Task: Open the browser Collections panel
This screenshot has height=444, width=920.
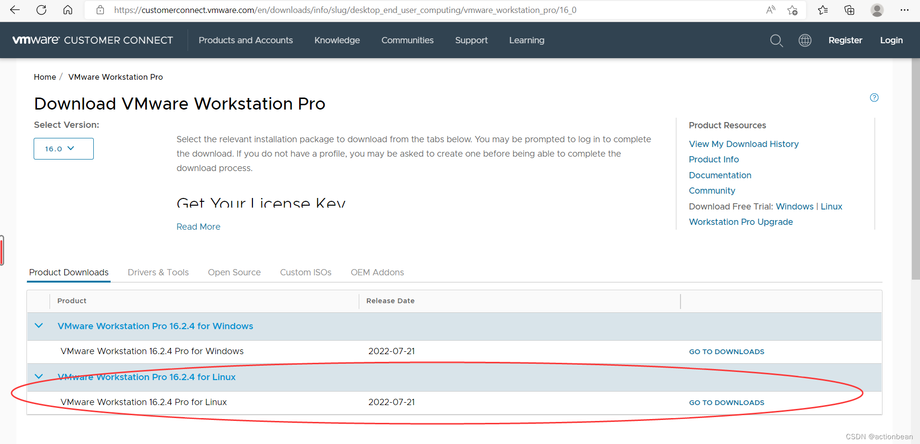Action: point(849,10)
